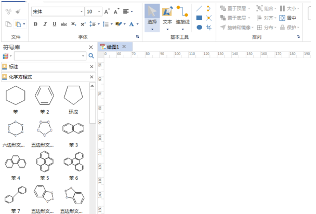Click 置于底层 send to back
Screen dimensions: 316x214
[x=235, y=18]
